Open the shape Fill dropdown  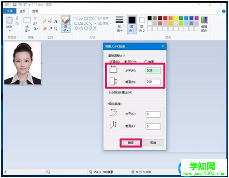point(105,24)
